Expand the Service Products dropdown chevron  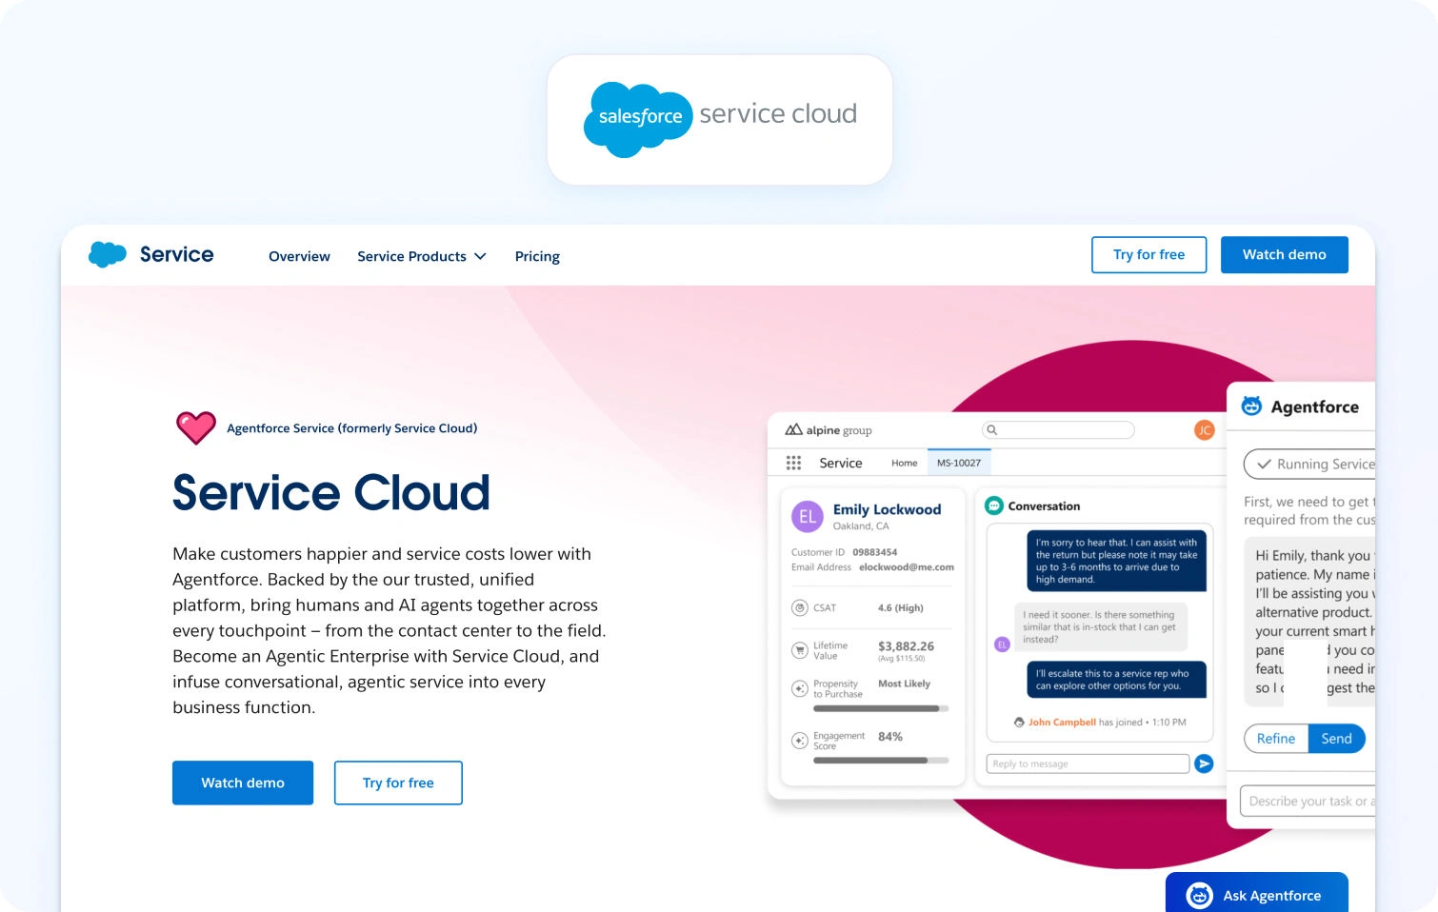pos(480,256)
